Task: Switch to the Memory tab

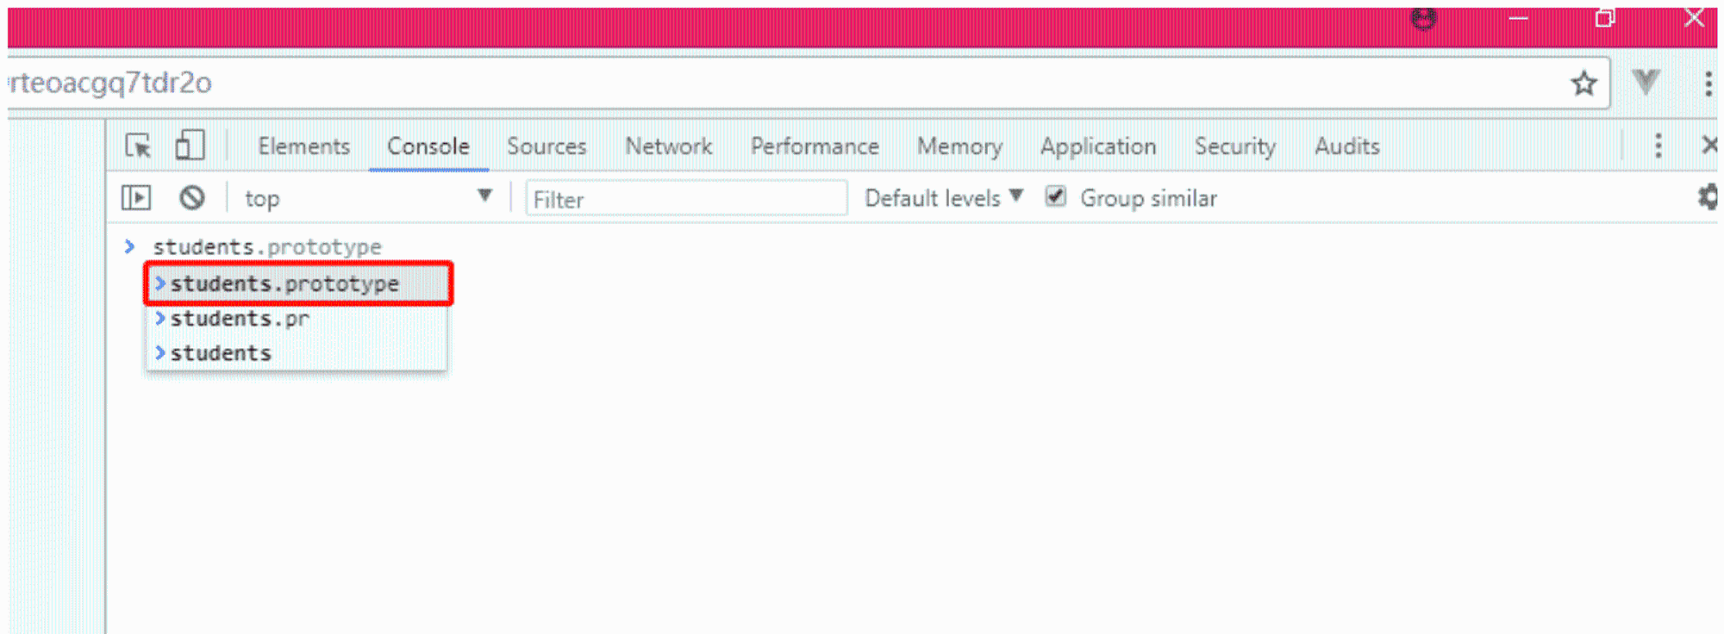Action: [959, 146]
